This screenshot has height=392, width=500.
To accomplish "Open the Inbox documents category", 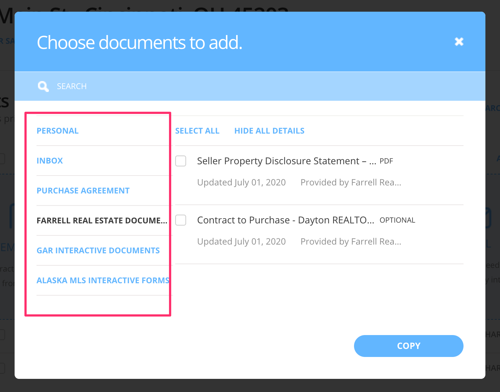I will click(x=50, y=160).
